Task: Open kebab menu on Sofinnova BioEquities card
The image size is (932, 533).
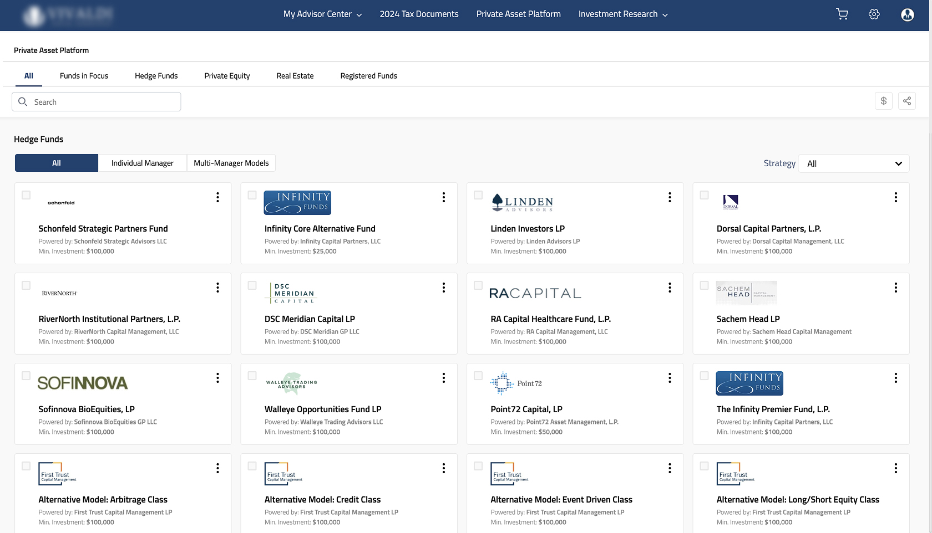Action: (217, 378)
